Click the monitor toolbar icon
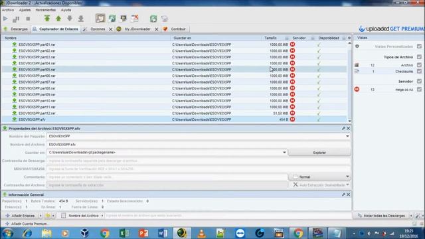The image size is (425, 239). coord(124,19)
